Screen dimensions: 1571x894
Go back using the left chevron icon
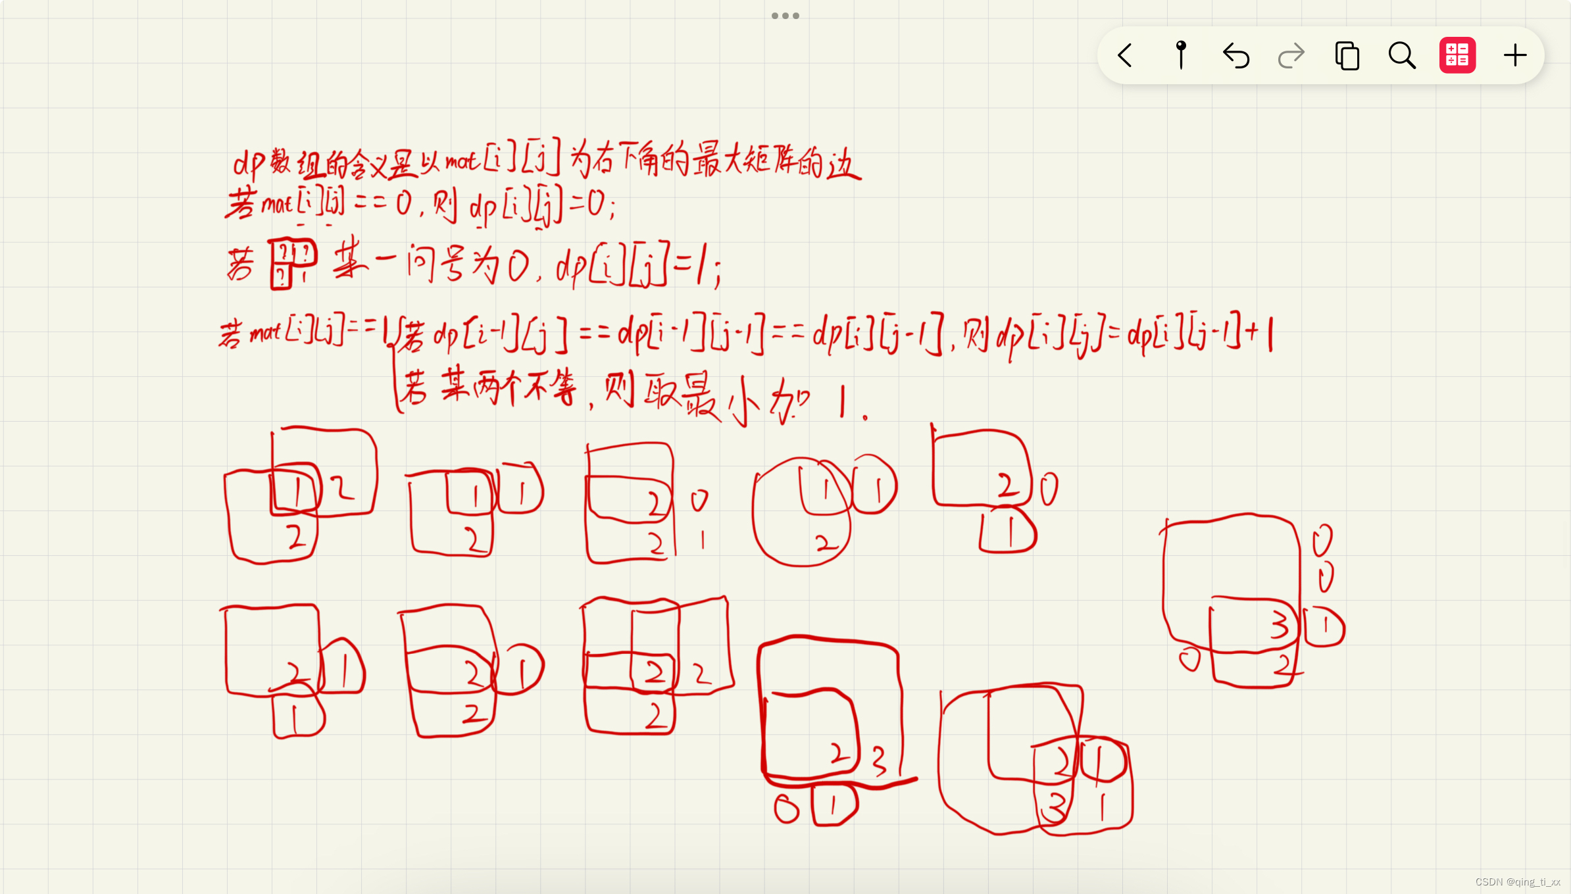tap(1125, 55)
